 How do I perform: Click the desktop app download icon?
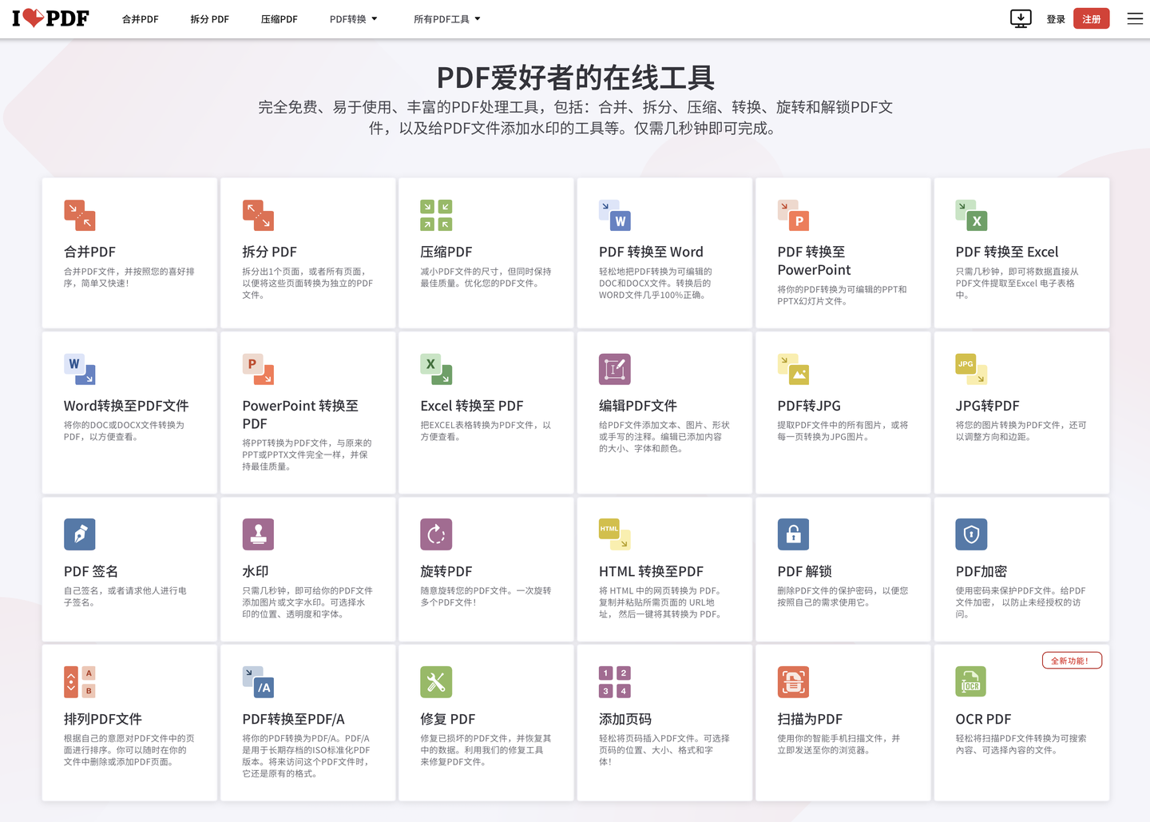point(1021,18)
